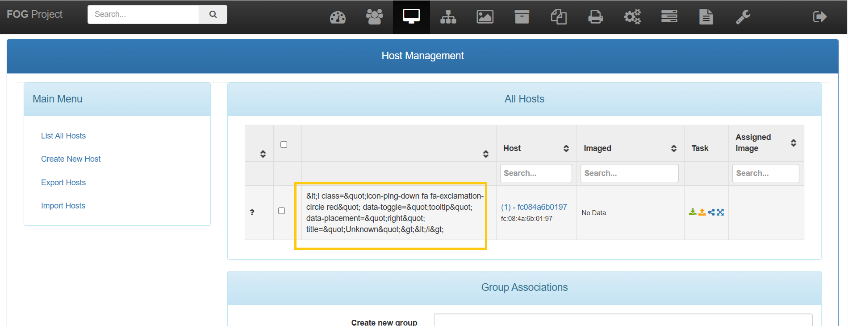The height and width of the screenshot is (326, 848).
Task: Open the Images picture icon
Action: coord(485,17)
